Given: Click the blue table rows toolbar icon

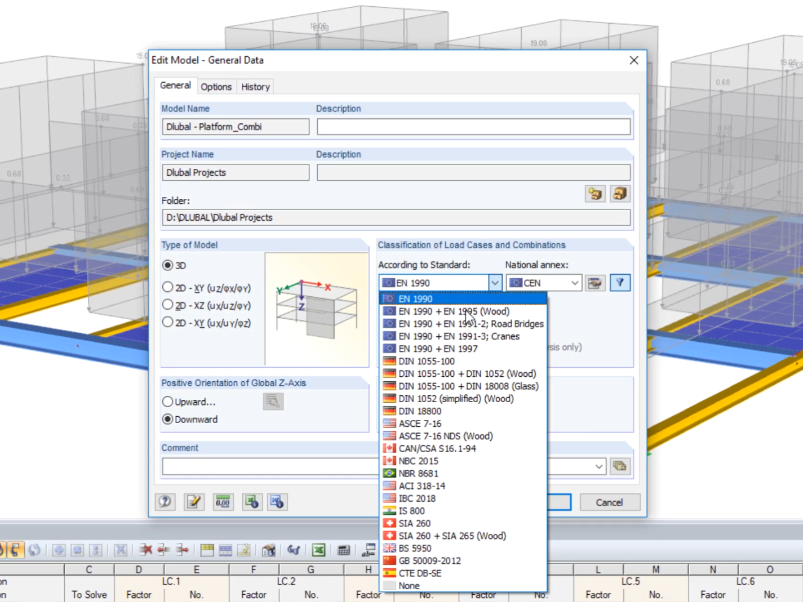Looking at the screenshot, I should click(x=225, y=550).
